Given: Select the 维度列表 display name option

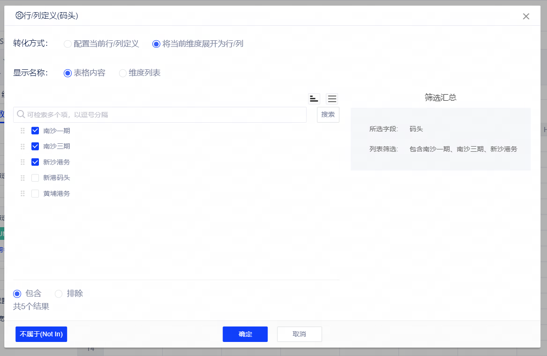Looking at the screenshot, I should coord(123,73).
